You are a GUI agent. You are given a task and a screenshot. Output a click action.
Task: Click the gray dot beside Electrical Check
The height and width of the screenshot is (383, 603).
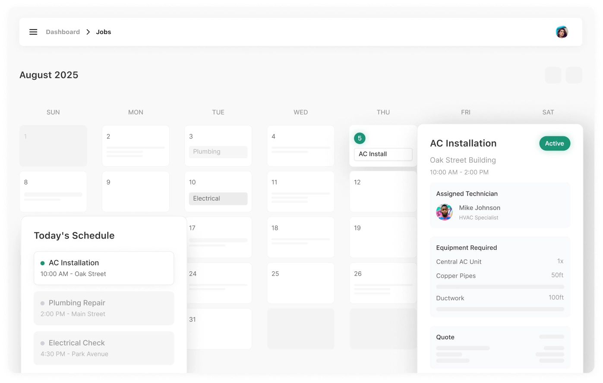[42, 343]
